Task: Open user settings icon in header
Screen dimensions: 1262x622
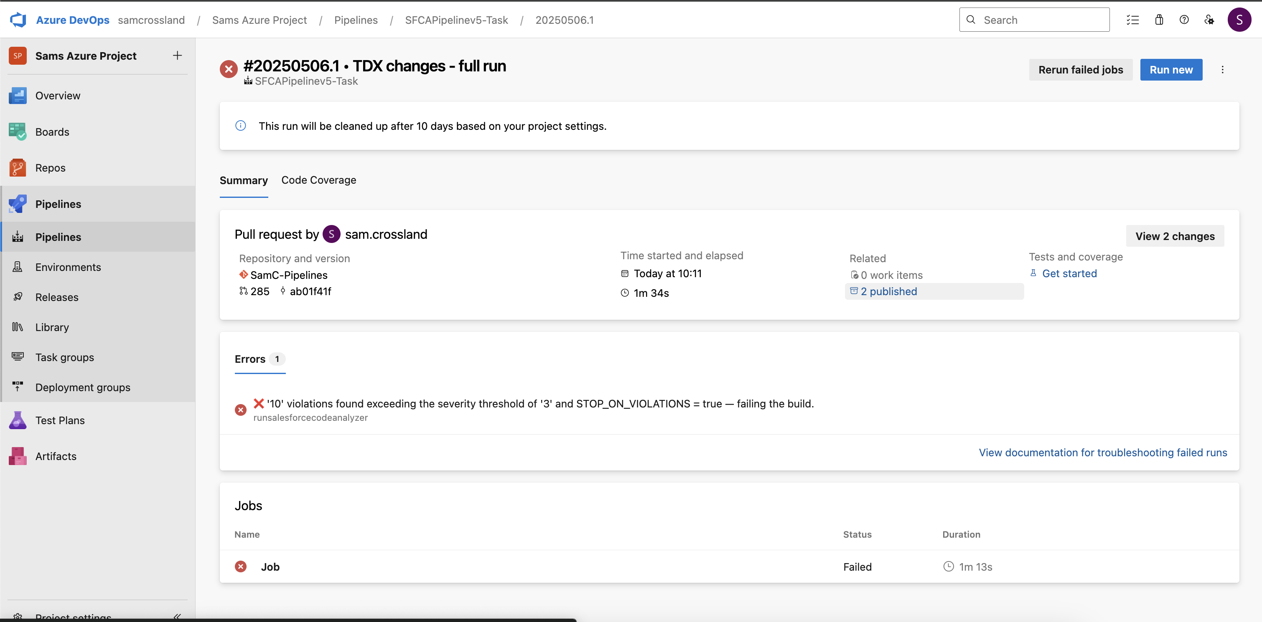Action: coord(1209,20)
